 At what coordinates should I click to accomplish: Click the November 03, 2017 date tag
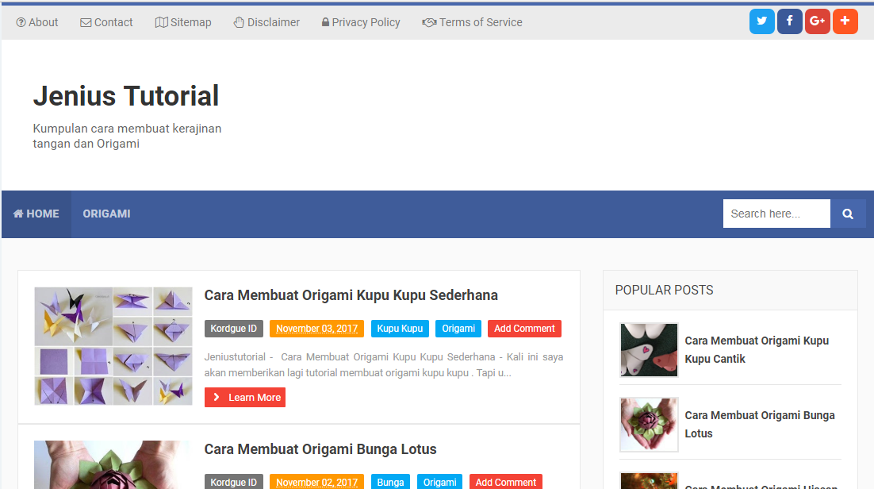(316, 329)
